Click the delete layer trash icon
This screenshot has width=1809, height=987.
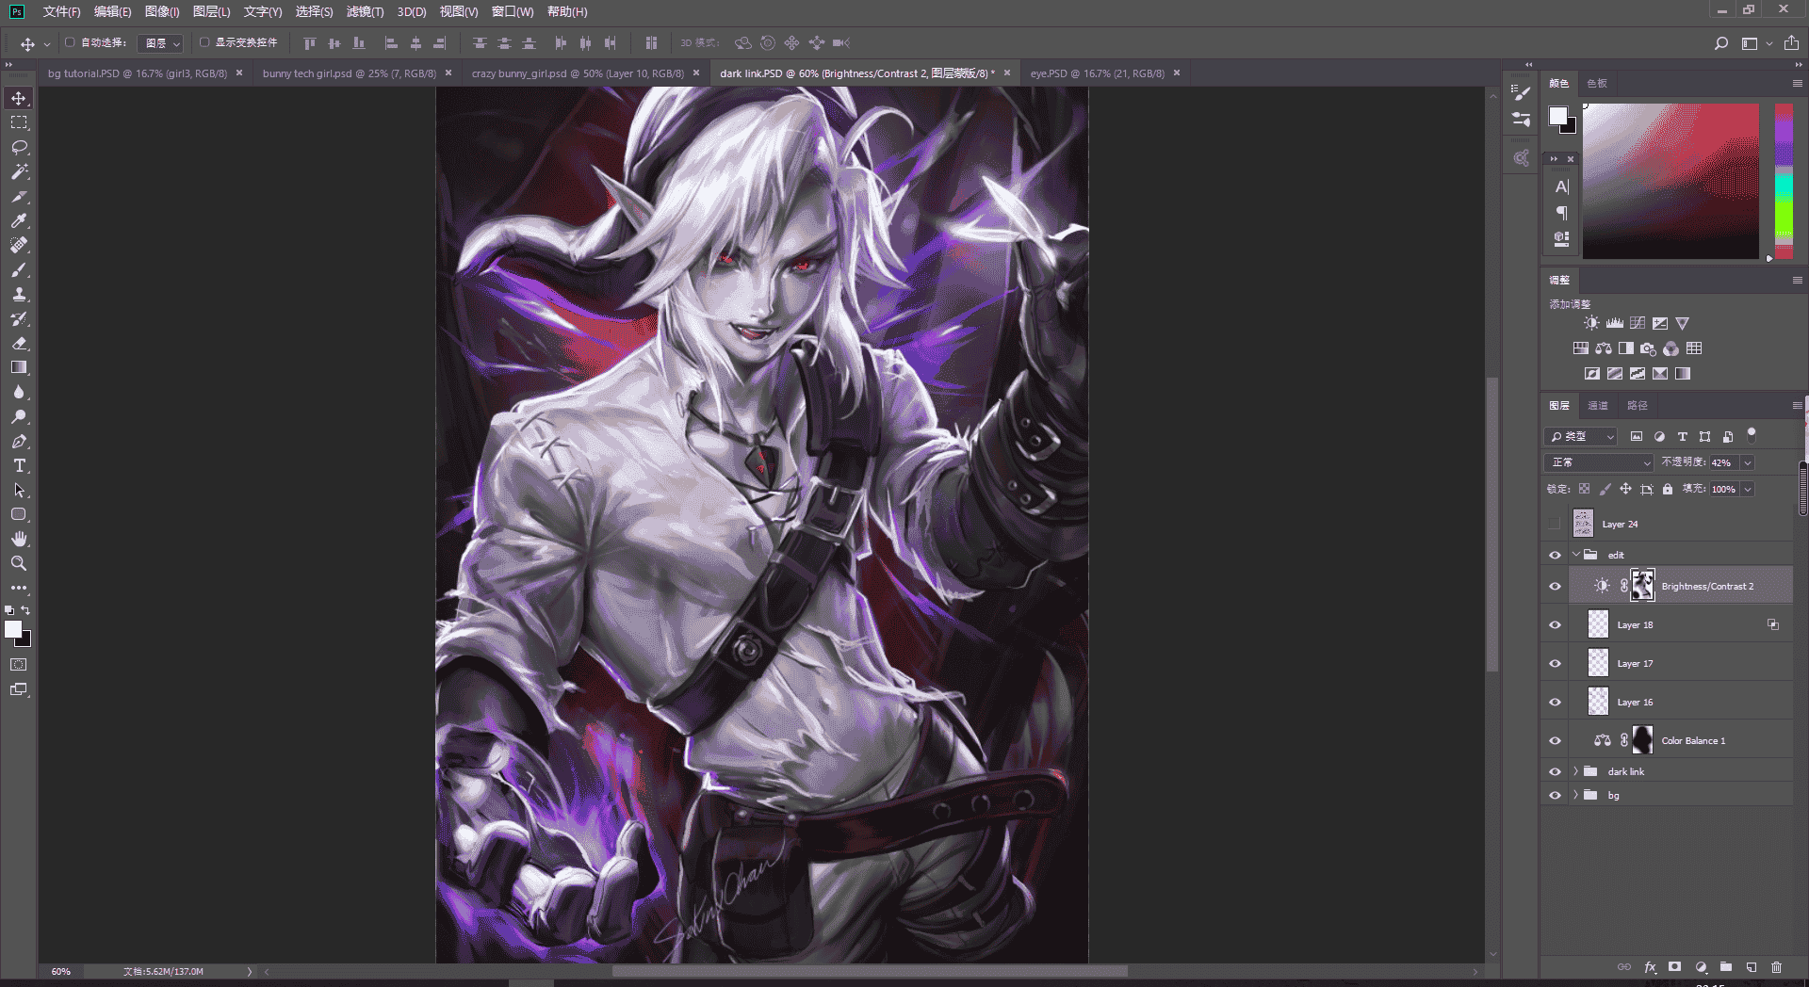pos(1776,967)
